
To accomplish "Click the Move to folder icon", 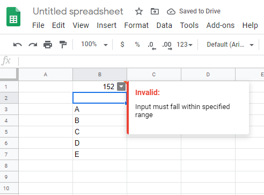I will point(155,11).
